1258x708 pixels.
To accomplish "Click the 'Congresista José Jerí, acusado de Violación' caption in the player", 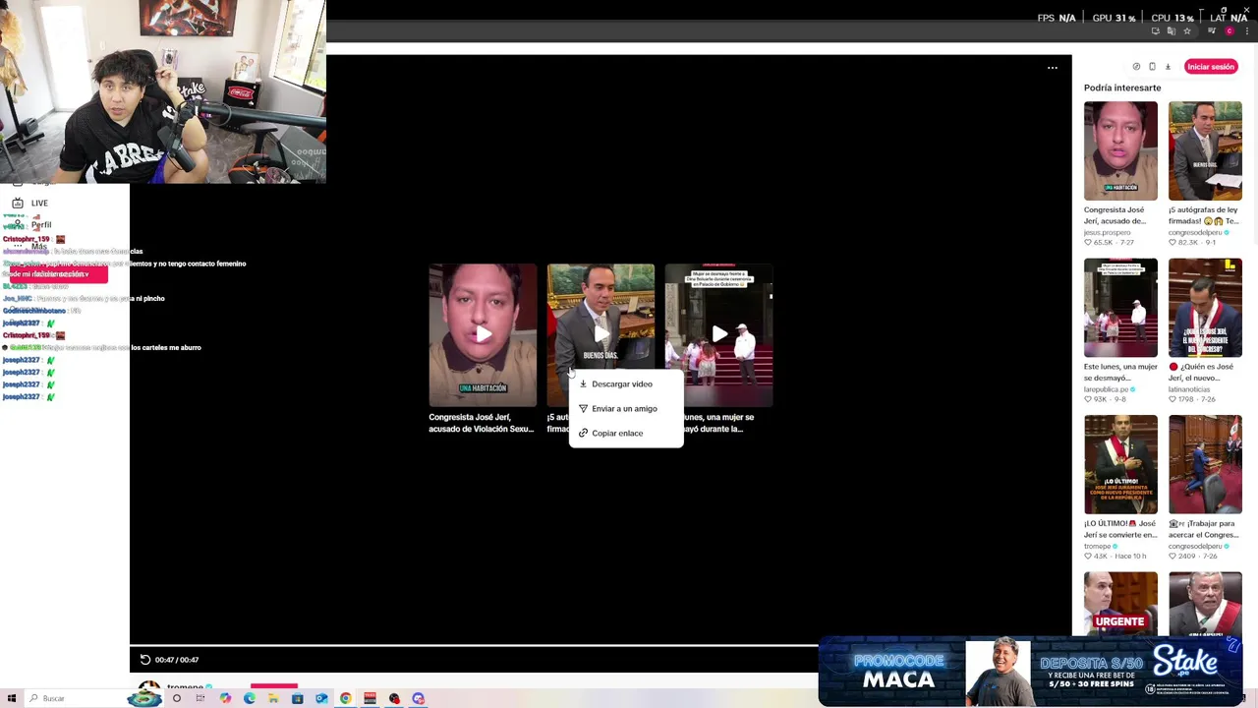I will (x=482, y=423).
